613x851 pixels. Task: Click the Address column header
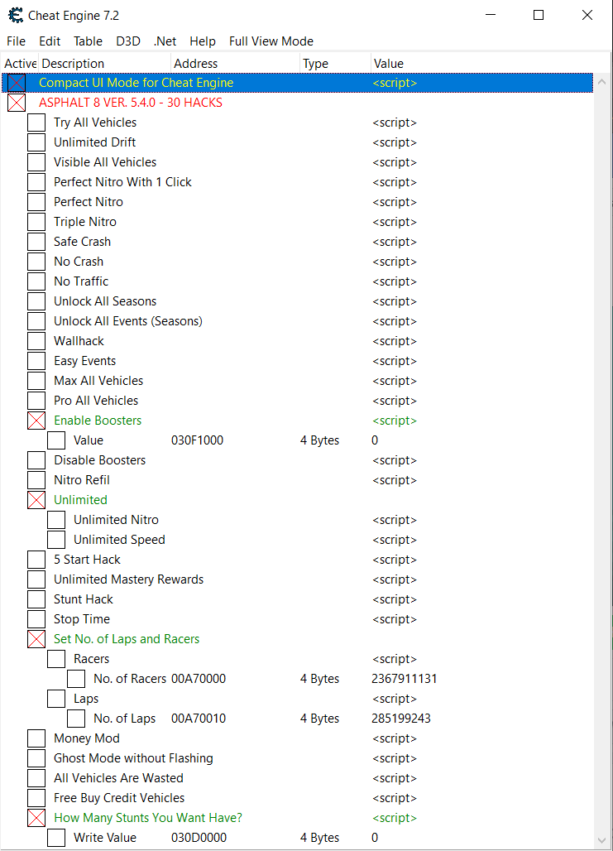pos(235,64)
